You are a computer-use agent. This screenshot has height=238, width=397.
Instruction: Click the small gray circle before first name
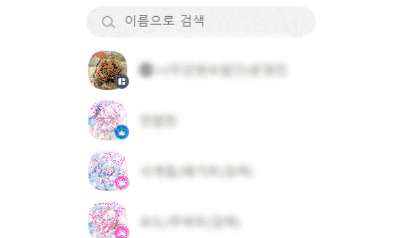146,69
